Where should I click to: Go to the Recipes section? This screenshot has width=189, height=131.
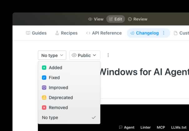pos(66,33)
